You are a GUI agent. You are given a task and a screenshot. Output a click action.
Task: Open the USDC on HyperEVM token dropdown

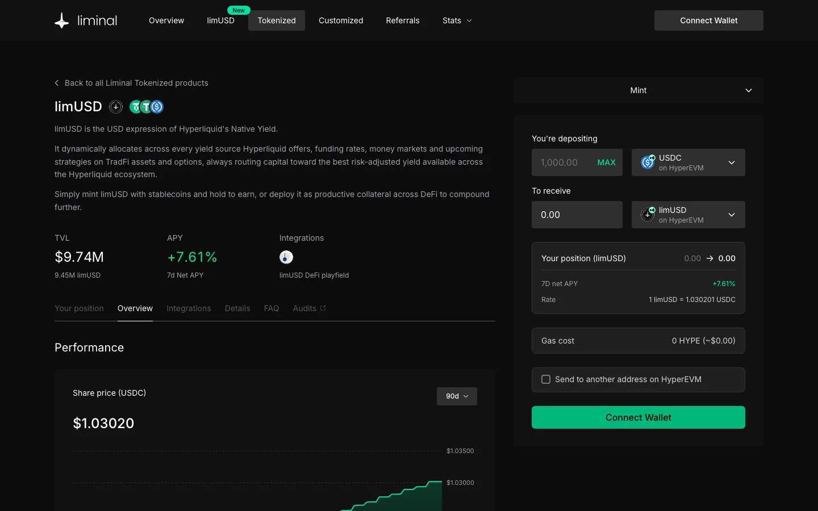pos(688,162)
